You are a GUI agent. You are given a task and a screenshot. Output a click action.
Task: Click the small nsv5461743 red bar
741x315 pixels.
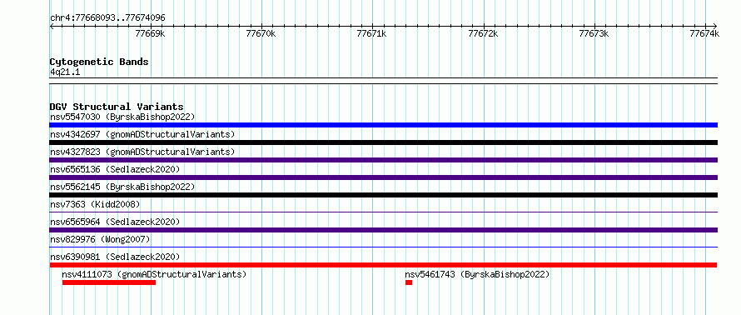[409, 282]
